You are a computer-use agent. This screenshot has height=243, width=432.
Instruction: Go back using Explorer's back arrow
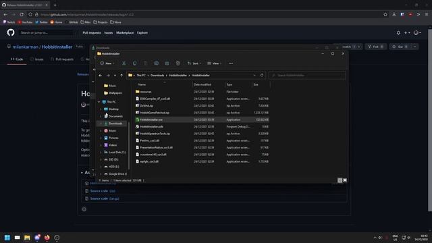[x=101, y=75]
